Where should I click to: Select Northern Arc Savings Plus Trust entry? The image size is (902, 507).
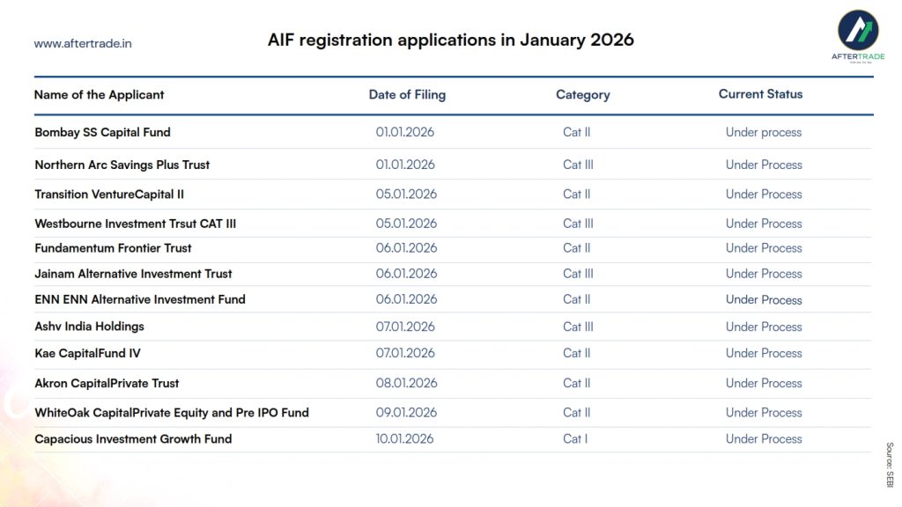[x=122, y=165]
